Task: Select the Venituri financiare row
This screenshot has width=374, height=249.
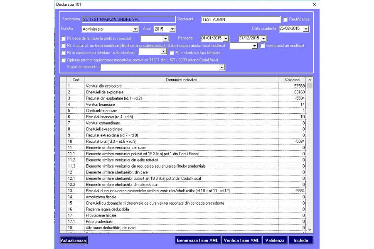Action: pyautogui.click(x=183, y=104)
